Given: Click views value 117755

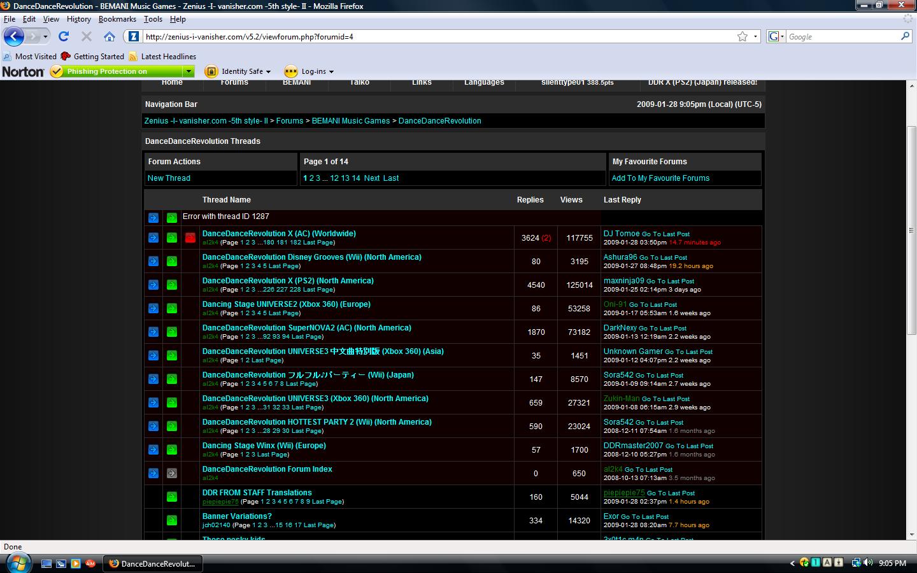Looking at the screenshot, I should click(579, 237).
